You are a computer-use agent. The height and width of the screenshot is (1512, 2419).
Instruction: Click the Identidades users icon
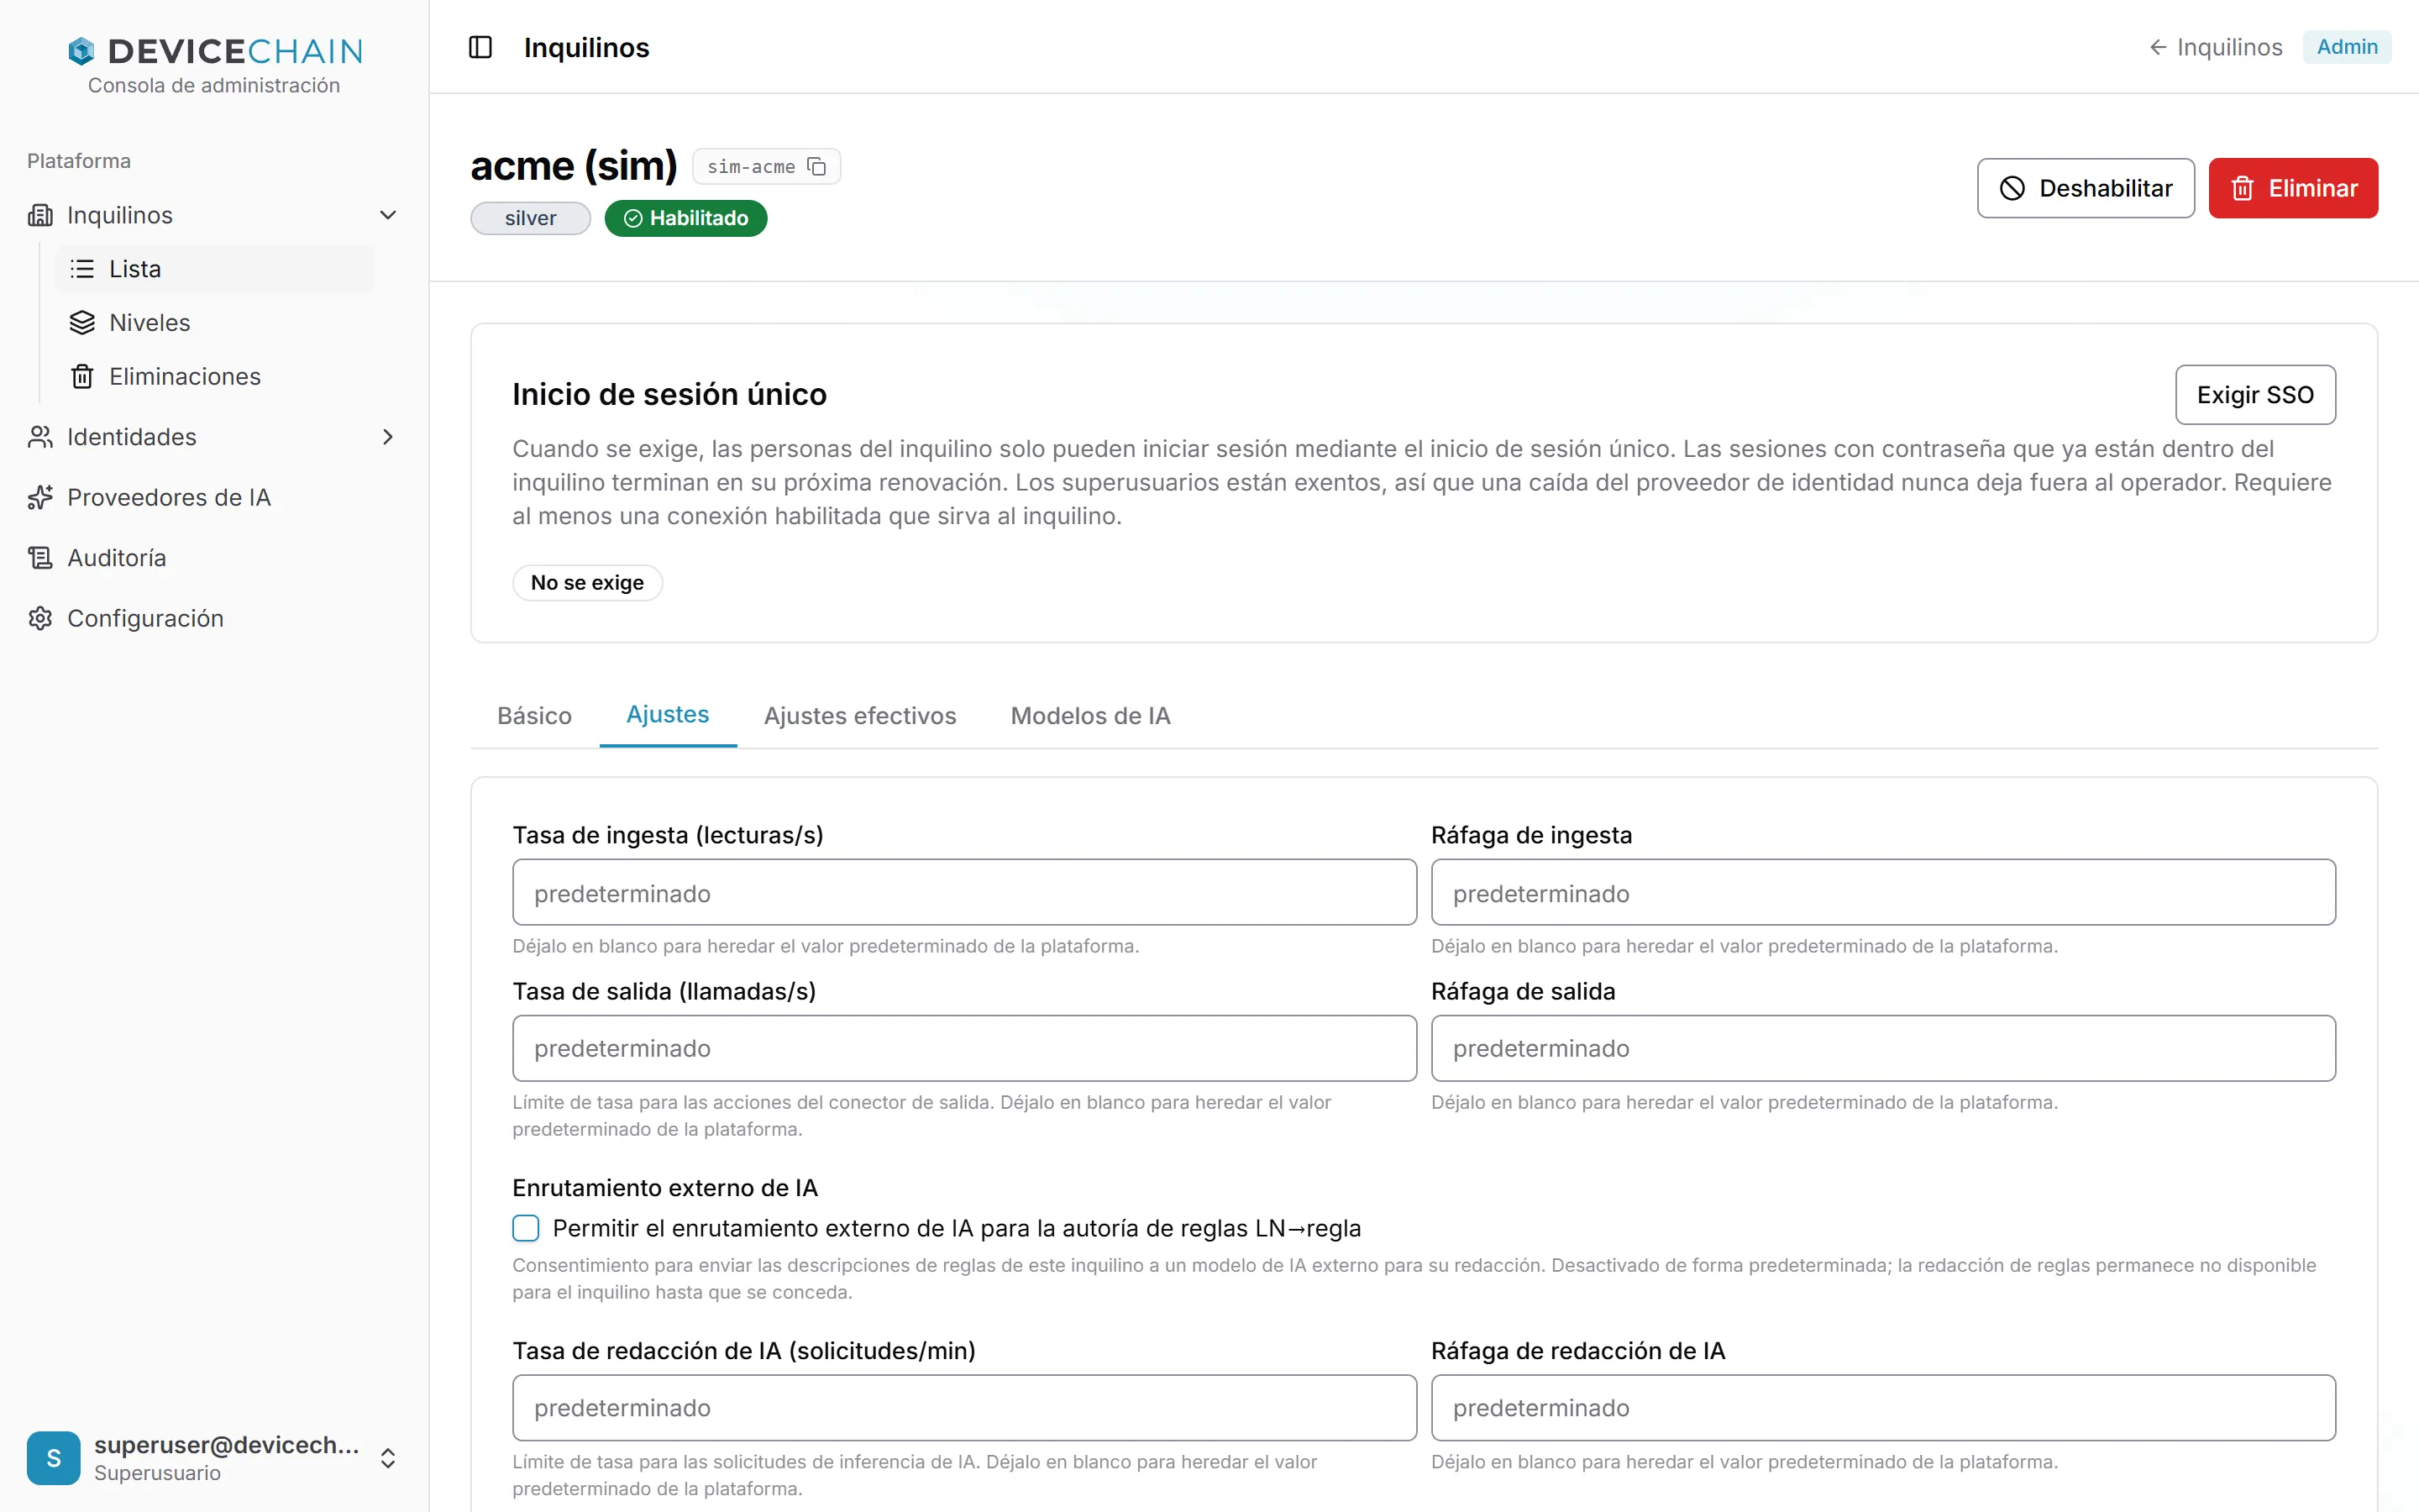click(x=40, y=437)
